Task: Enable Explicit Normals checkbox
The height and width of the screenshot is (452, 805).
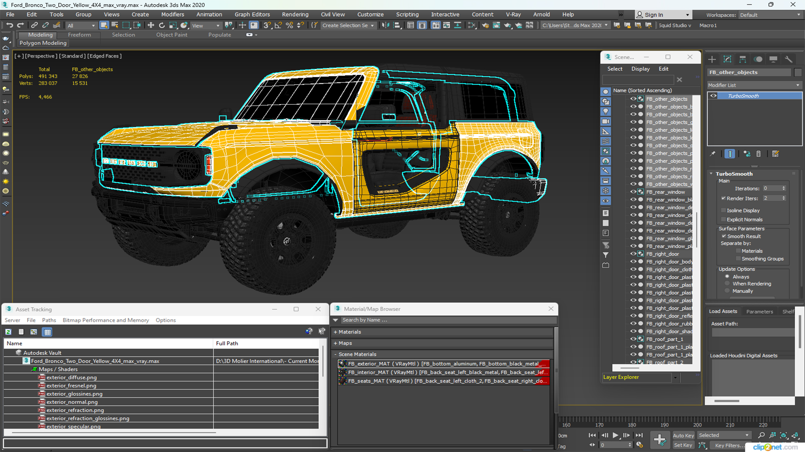Action: pos(724,219)
